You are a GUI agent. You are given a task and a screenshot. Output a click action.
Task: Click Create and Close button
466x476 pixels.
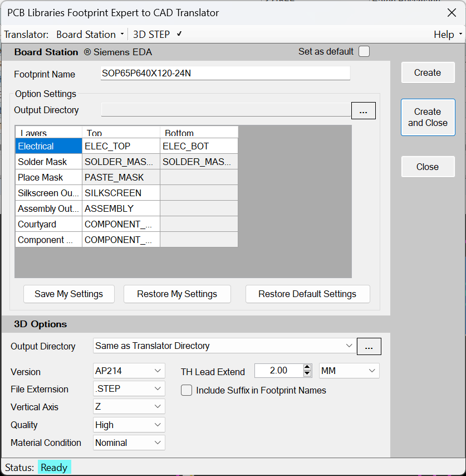pyautogui.click(x=428, y=117)
